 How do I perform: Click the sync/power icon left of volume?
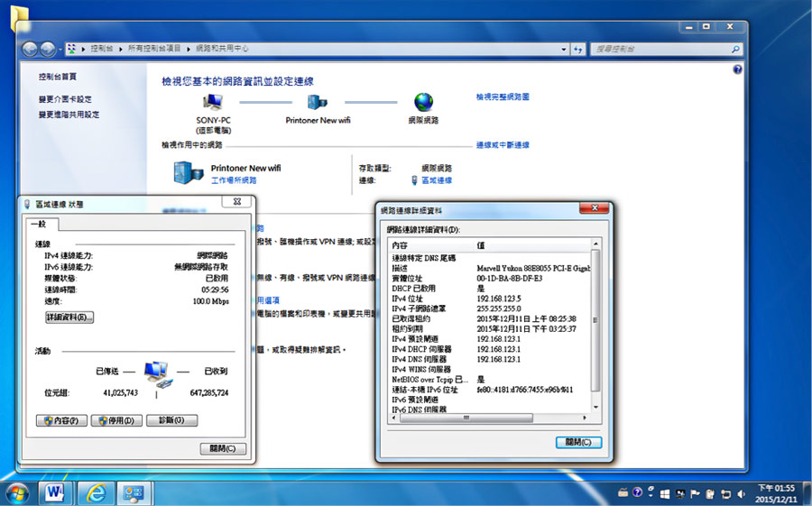(x=726, y=493)
